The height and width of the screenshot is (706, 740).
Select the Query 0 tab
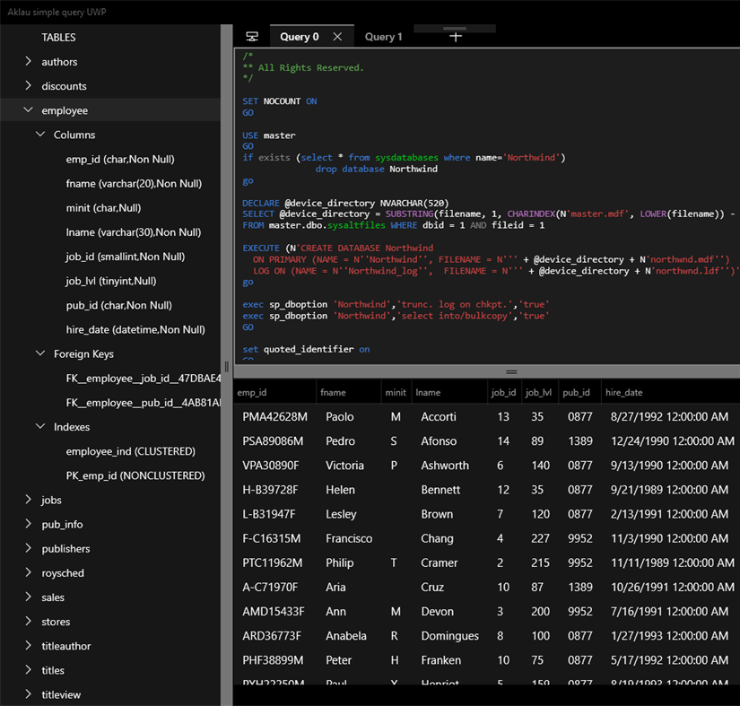(x=299, y=37)
